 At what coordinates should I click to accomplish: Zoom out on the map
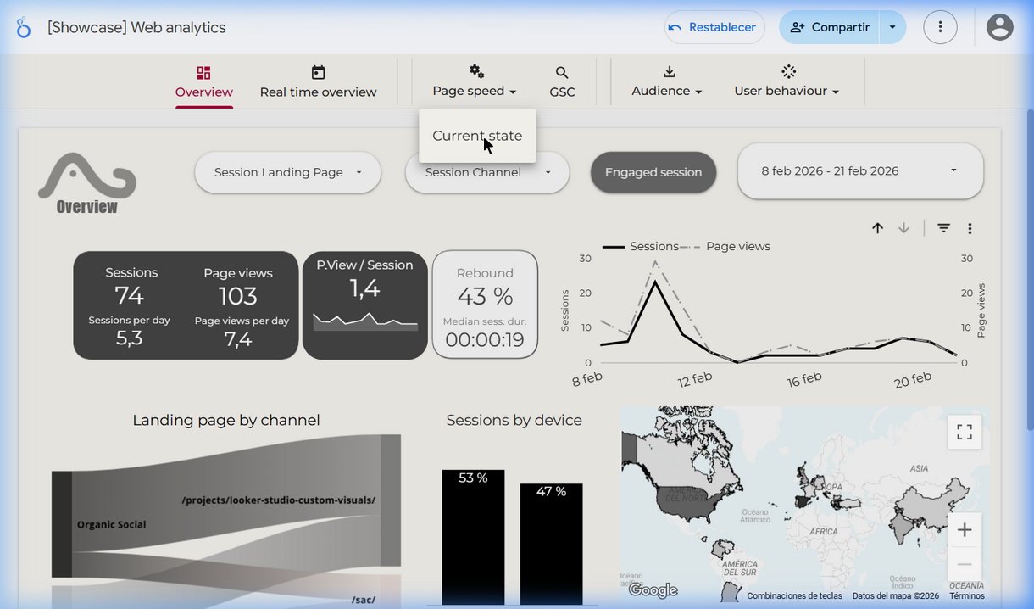pos(965,564)
